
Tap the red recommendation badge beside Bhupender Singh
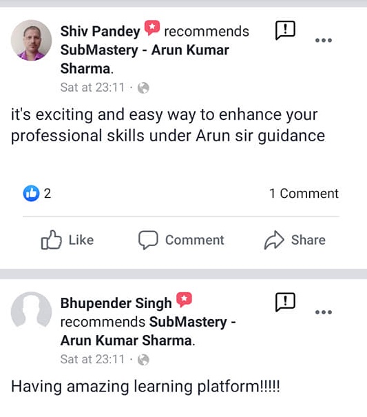[x=184, y=300]
